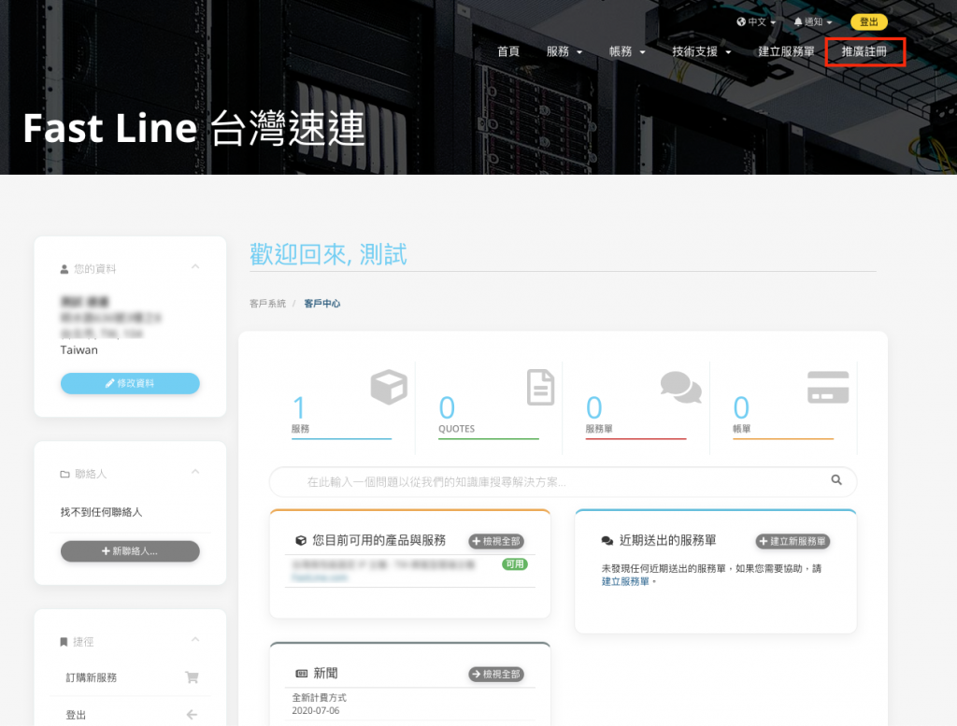Click the QUOTES count tile

(x=489, y=407)
